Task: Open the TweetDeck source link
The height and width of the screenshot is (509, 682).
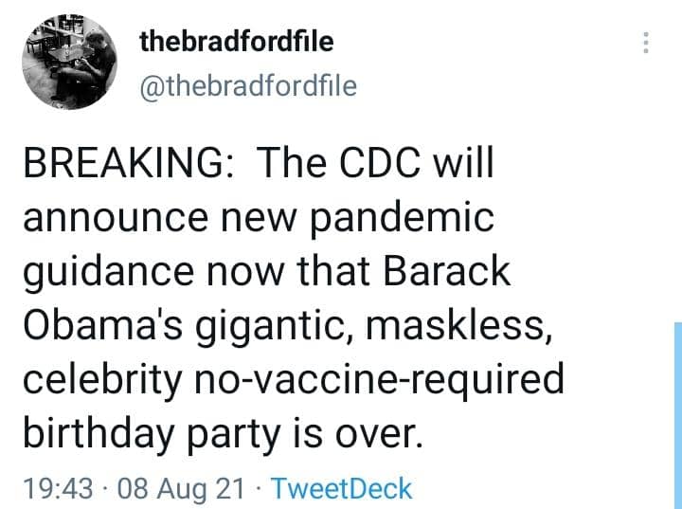Action: tap(341, 488)
